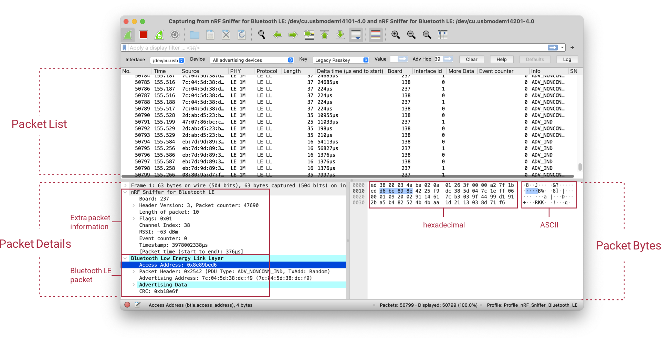Start a new capture with shark fin icon
This screenshot has width=661, height=341.
tap(128, 35)
